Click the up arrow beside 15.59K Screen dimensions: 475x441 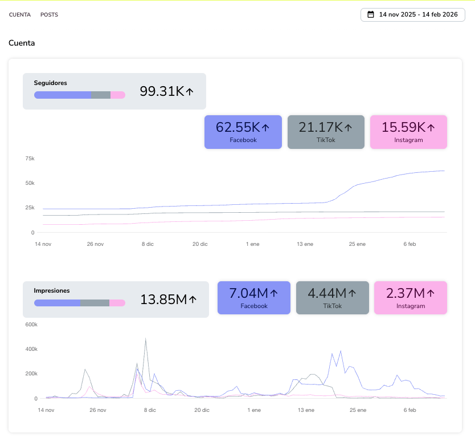point(431,127)
